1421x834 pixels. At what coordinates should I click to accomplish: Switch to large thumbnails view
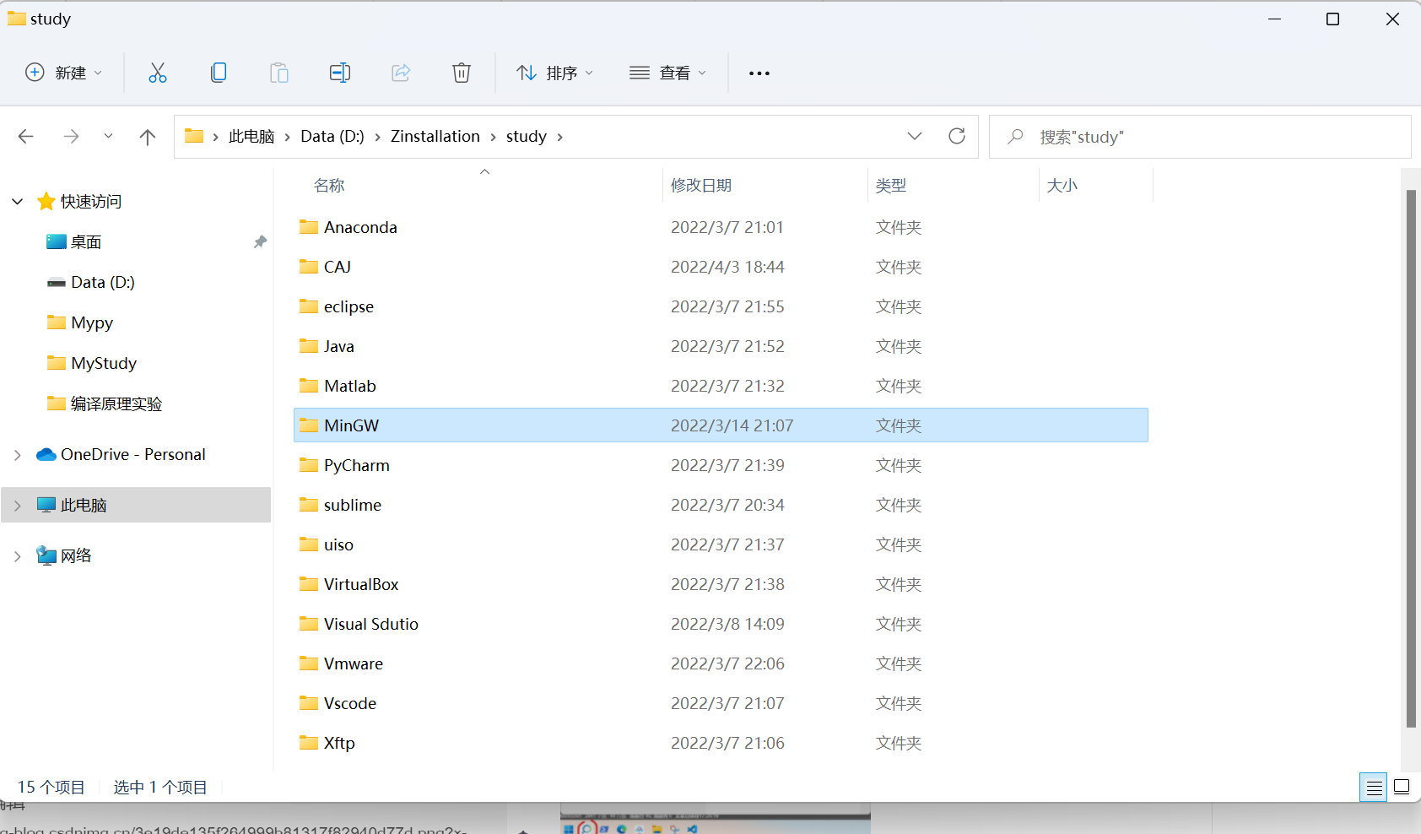1402,788
